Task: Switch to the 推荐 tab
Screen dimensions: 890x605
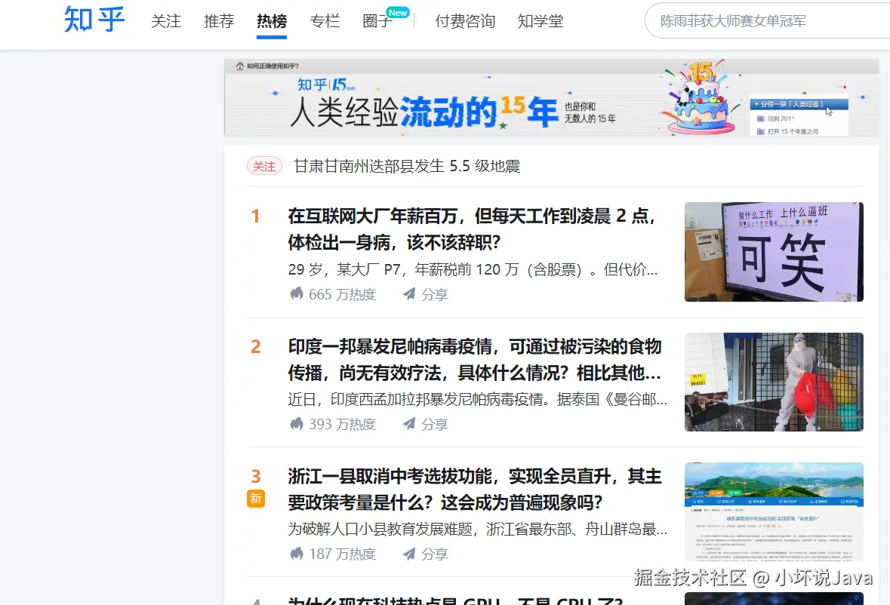Action: [x=219, y=21]
